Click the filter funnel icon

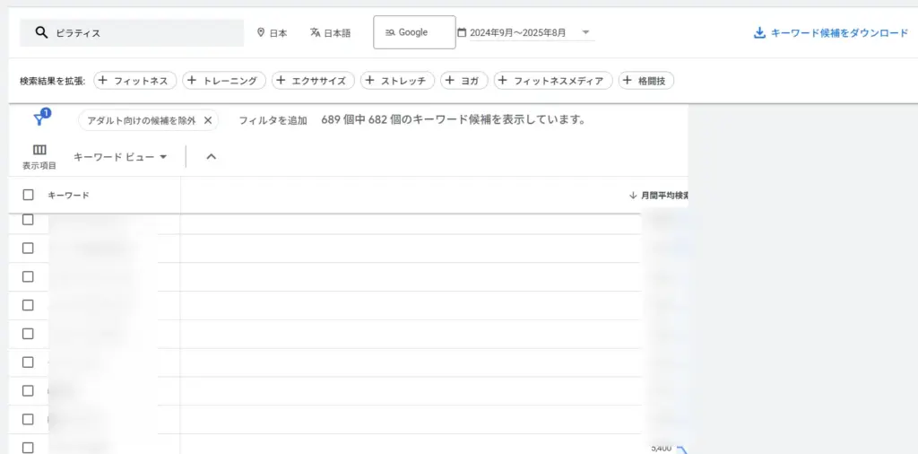click(x=39, y=120)
